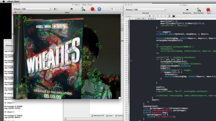Viewport: 216px width, 121px height.
Task: Click the debugger Pause icon
Action: 154,16
